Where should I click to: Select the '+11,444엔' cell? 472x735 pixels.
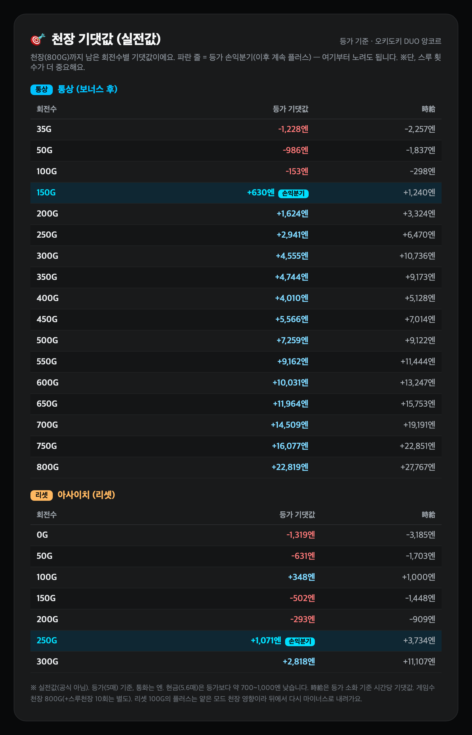pyautogui.click(x=418, y=362)
